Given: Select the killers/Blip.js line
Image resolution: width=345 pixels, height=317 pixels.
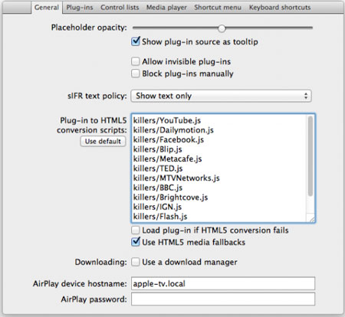Looking at the screenshot, I should (157, 149).
